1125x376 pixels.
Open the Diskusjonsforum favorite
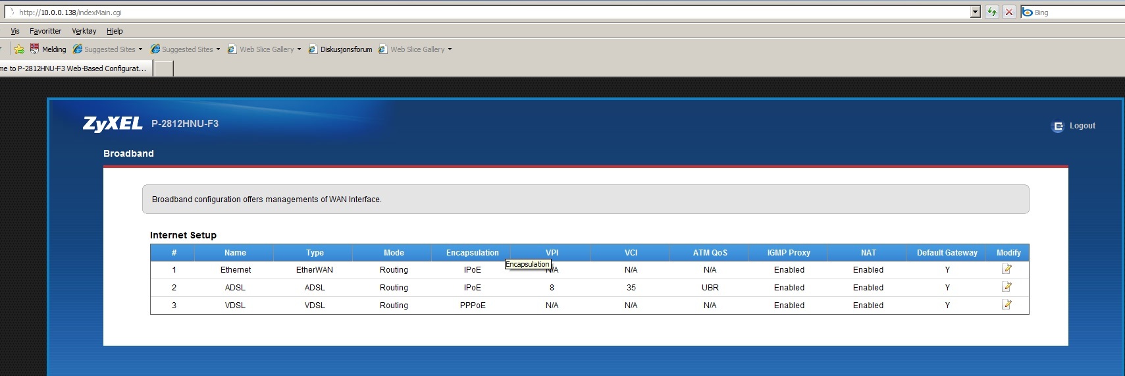pos(340,49)
